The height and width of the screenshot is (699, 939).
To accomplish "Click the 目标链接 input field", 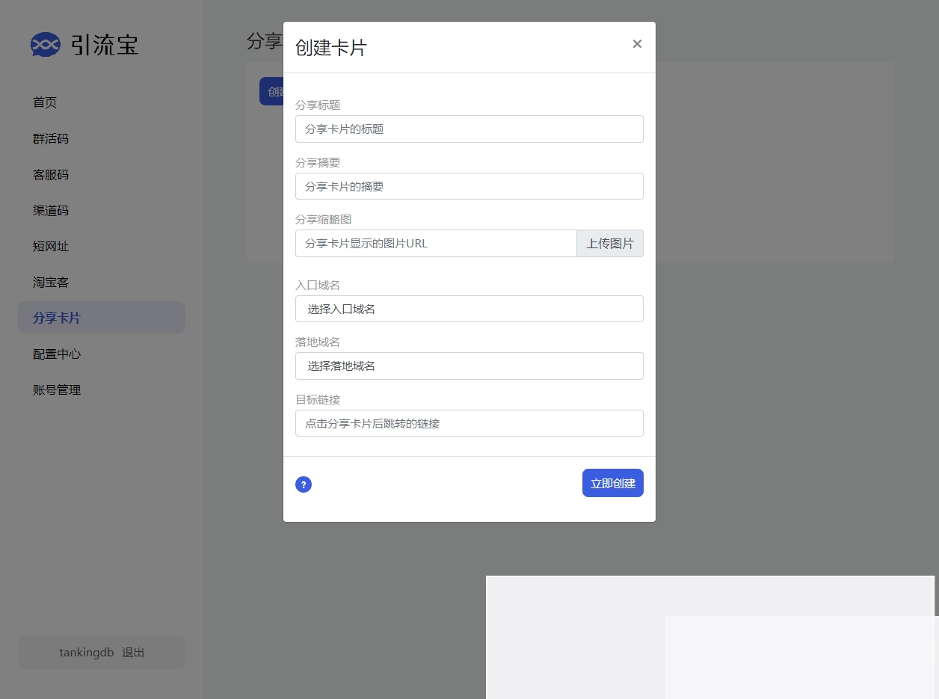I will (469, 423).
